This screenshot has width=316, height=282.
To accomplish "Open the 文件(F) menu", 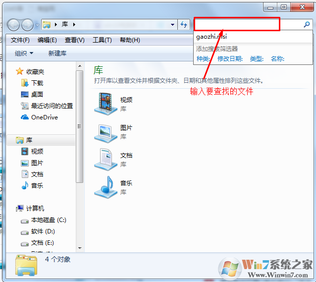I will [x=20, y=40].
